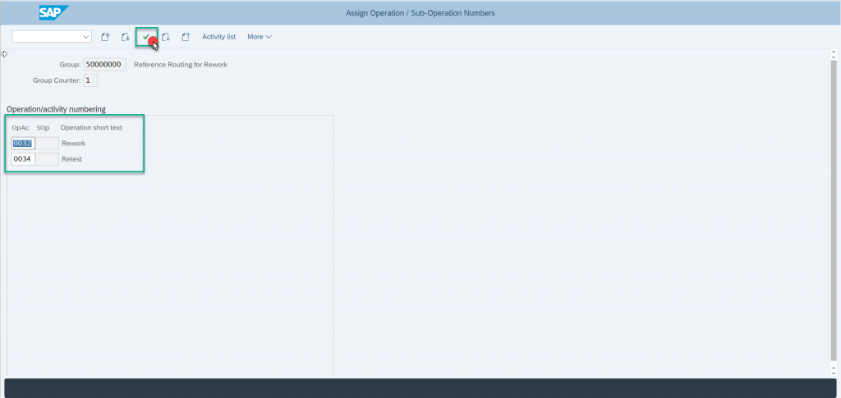The height and width of the screenshot is (398, 841).
Task: Click the OpAc field containing 0034
Action: [x=23, y=159]
